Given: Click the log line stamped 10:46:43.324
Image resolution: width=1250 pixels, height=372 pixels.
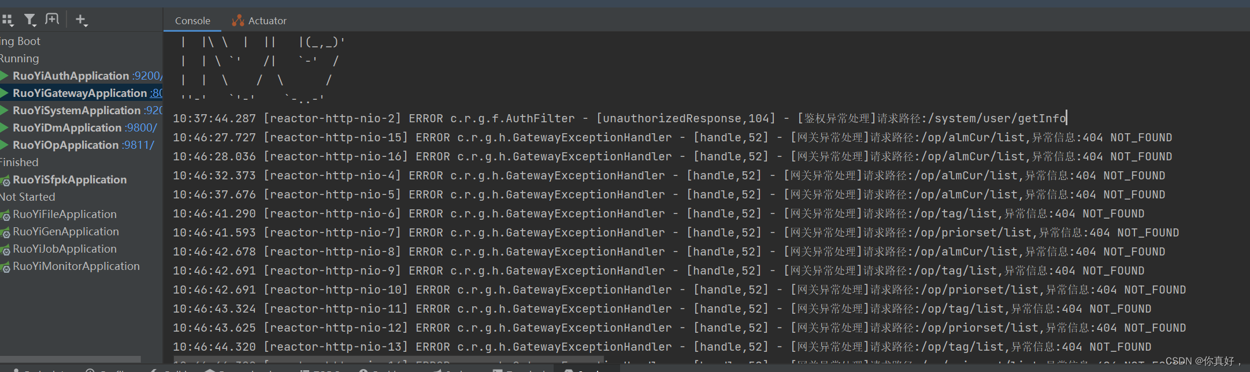Looking at the screenshot, I should (x=662, y=309).
